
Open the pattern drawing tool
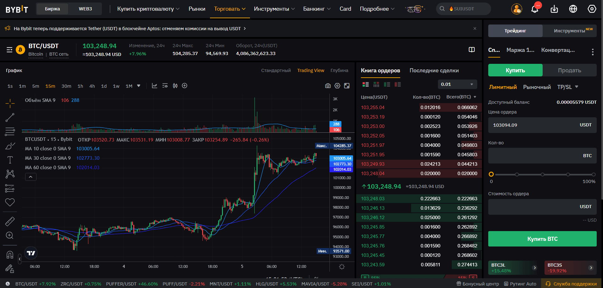tap(10, 174)
